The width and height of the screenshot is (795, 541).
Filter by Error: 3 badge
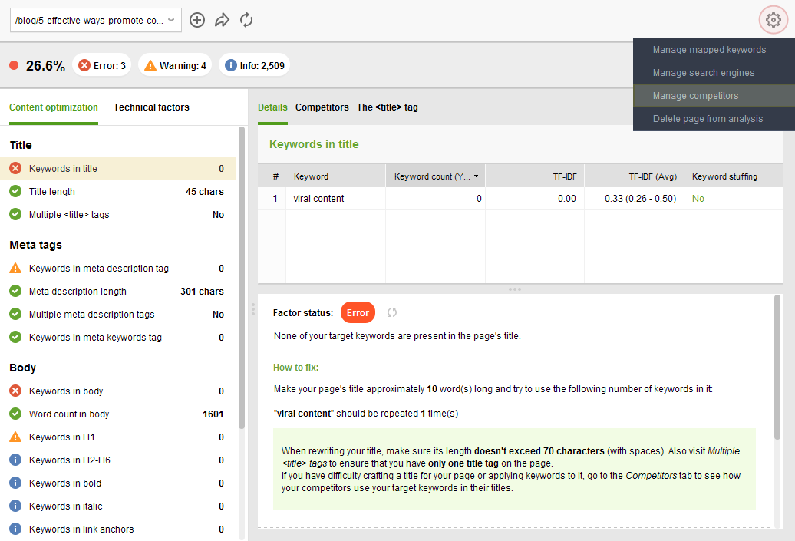[102, 65]
